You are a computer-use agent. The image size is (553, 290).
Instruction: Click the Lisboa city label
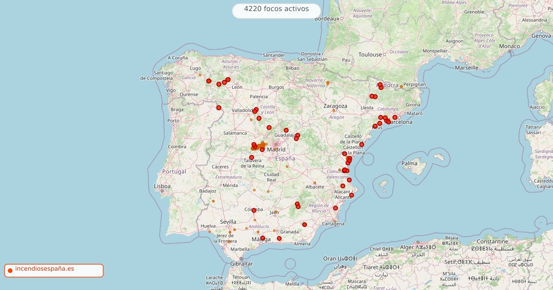(163, 186)
